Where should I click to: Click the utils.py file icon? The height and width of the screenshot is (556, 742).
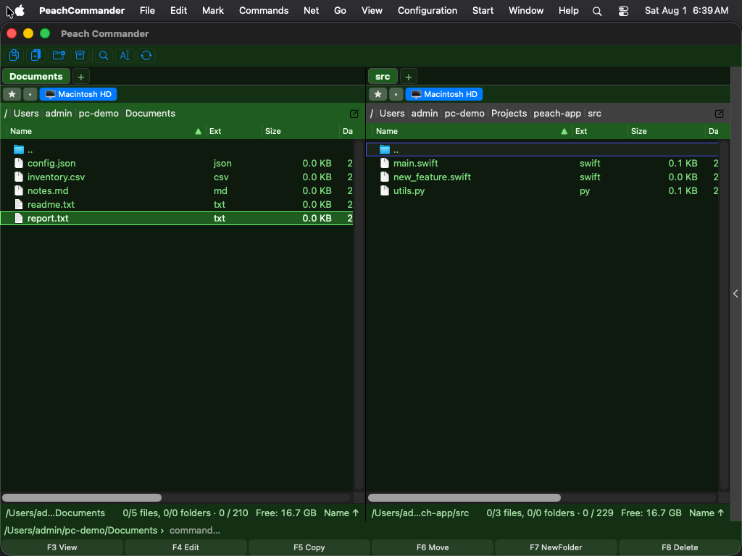pos(385,190)
